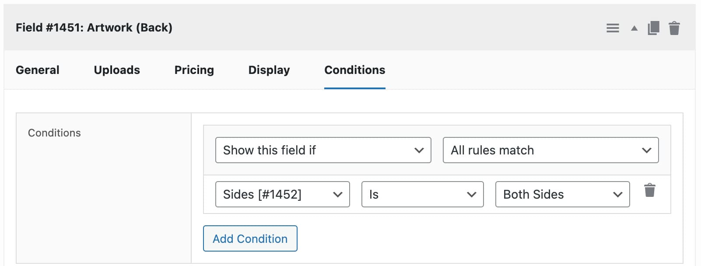The image size is (701, 266).
Task: Open the Sides [#1452] field selector
Action: point(282,194)
